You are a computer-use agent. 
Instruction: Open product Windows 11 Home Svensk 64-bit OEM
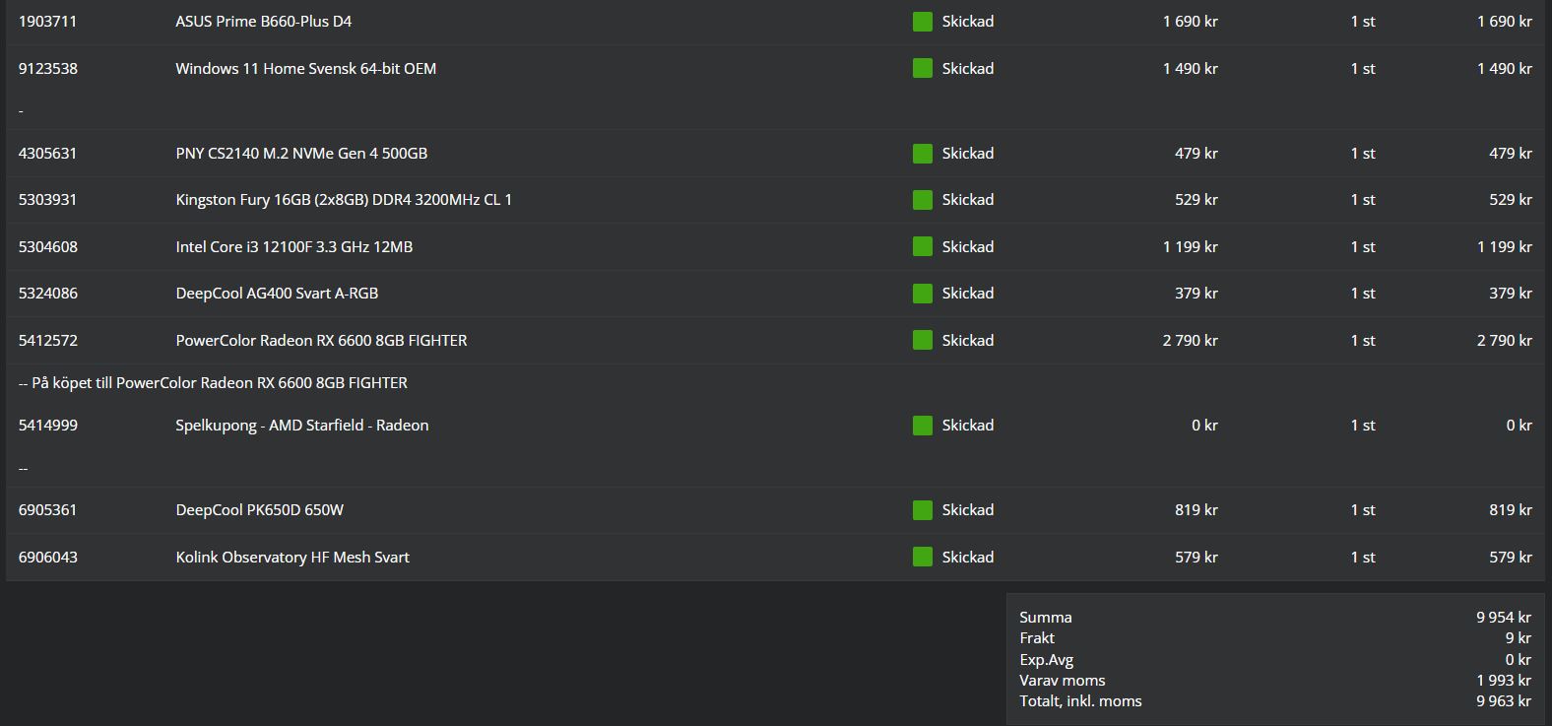[305, 68]
